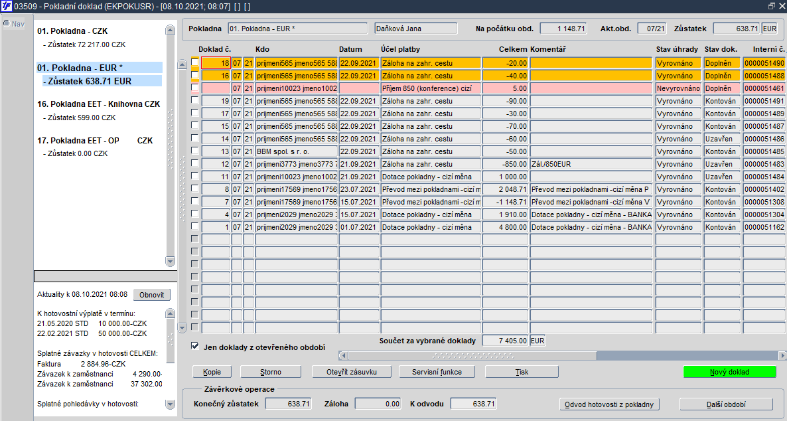Click the Akt.obd. field 07/21

click(652, 29)
